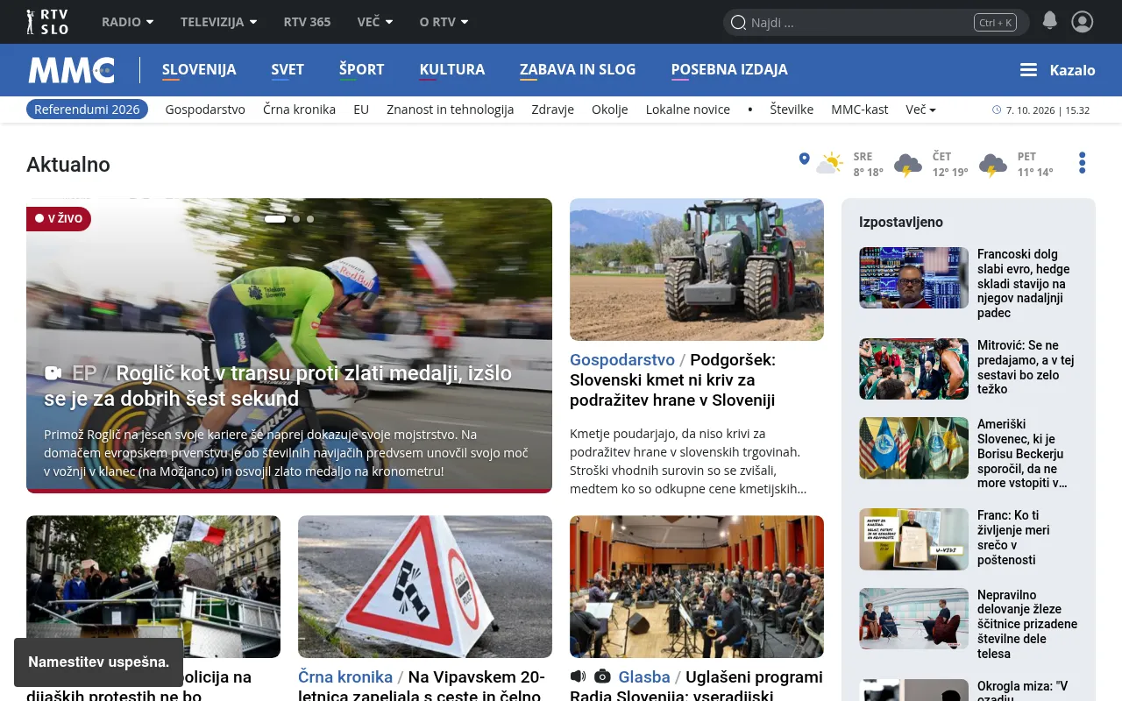This screenshot has width=1122, height=701.
Task: Open the Kazalo hamburger menu
Action: (1058, 70)
